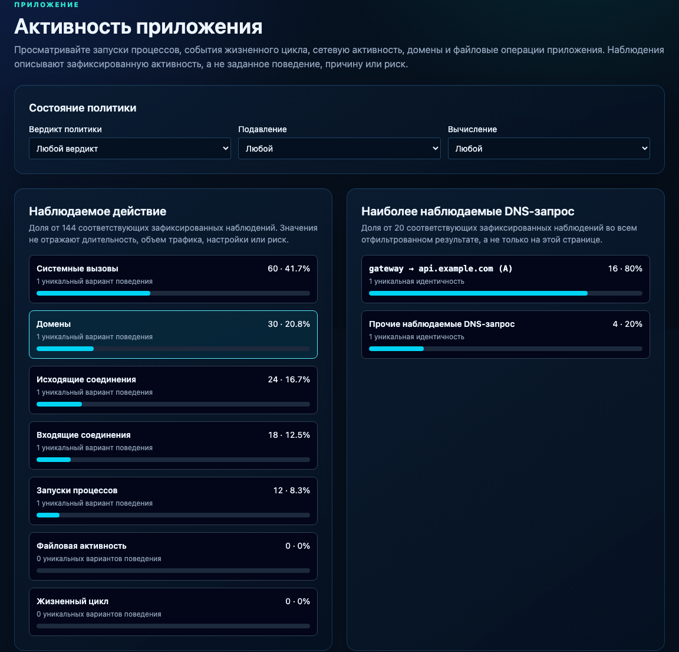The height and width of the screenshot is (652, 679).
Task: Click the value 60 · 41.7%
Action: coord(289,269)
